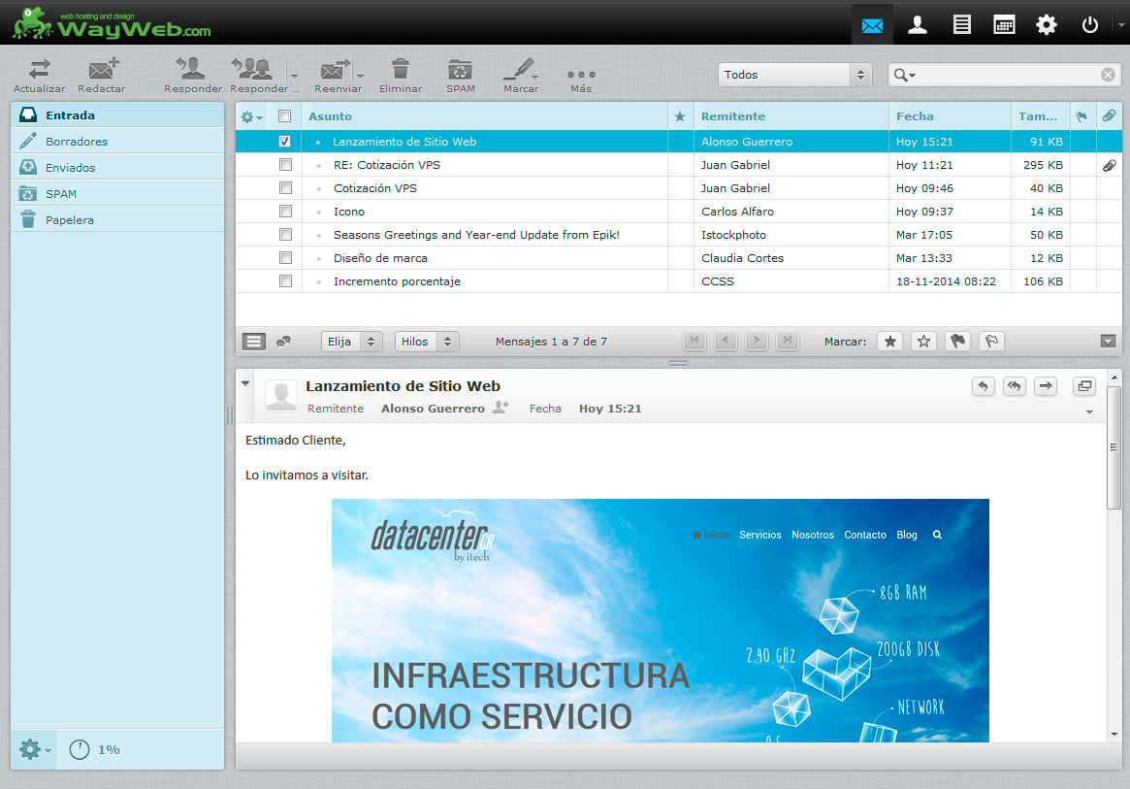Open message in new window icon
The width and height of the screenshot is (1130, 789).
pyautogui.click(x=1084, y=386)
